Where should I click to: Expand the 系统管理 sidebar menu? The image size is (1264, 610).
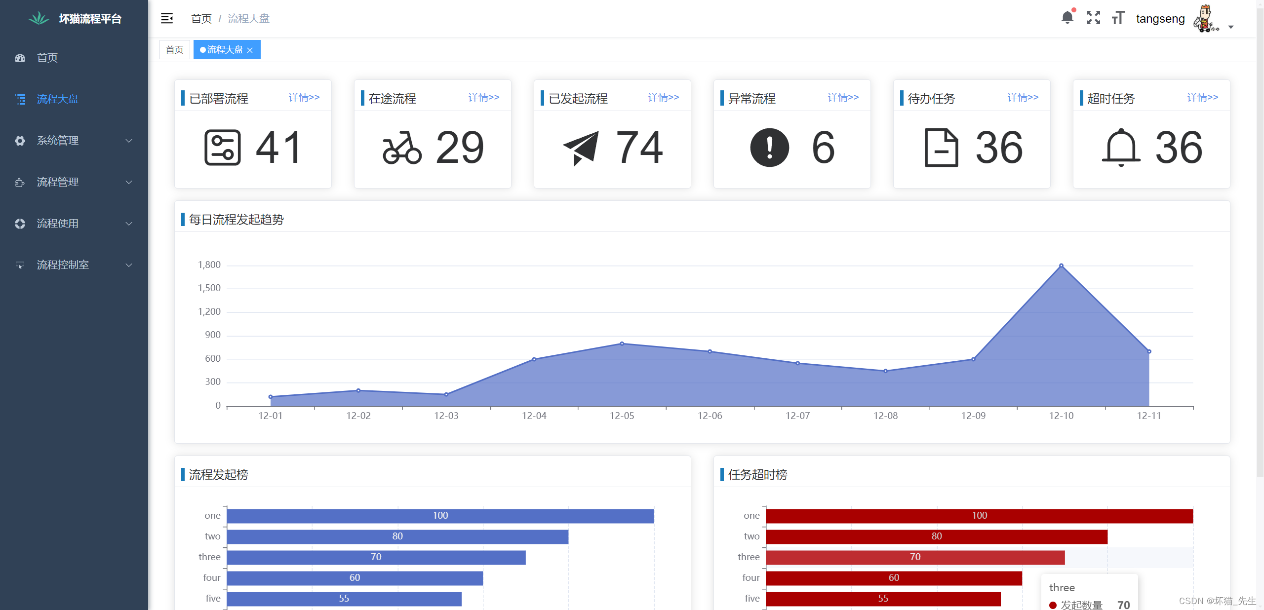click(74, 141)
